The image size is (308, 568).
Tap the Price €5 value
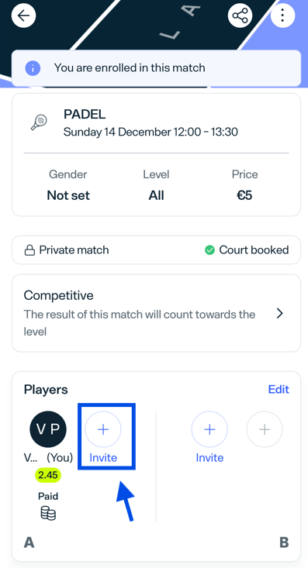click(244, 195)
